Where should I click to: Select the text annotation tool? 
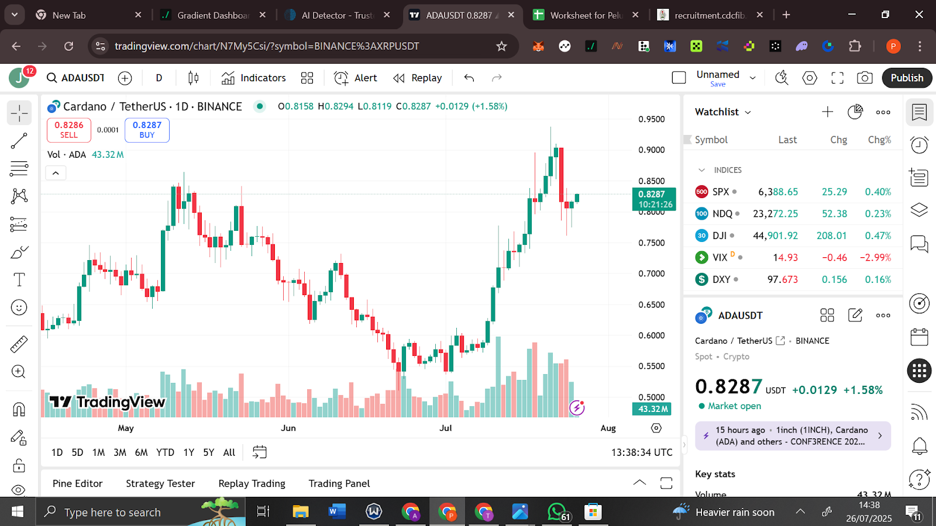(19, 280)
